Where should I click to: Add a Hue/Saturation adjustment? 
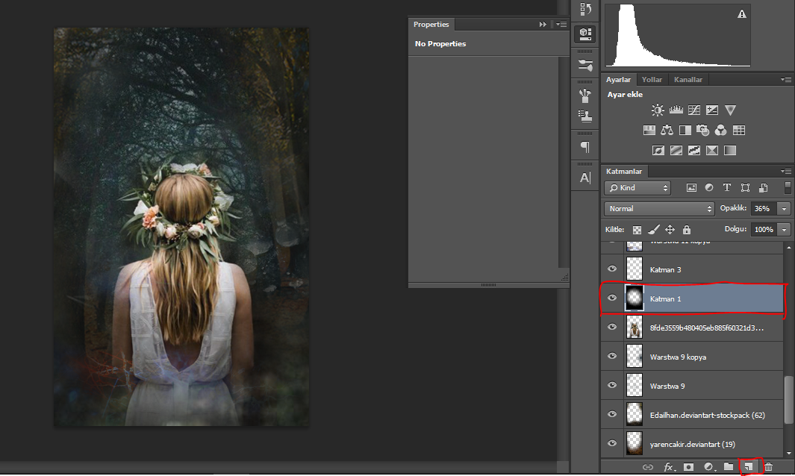pos(649,131)
